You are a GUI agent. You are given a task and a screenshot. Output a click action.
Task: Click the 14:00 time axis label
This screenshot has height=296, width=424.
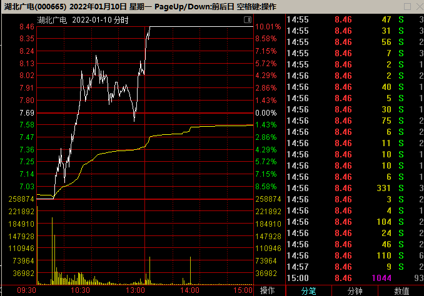(x=190, y=290)
